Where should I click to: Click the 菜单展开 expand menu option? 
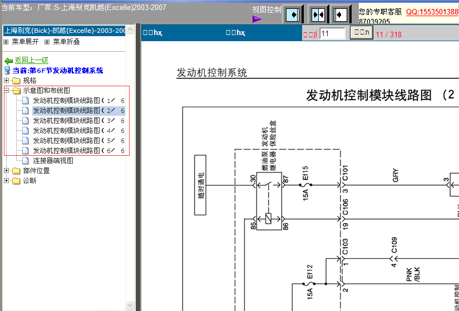(x=25, y=42)
